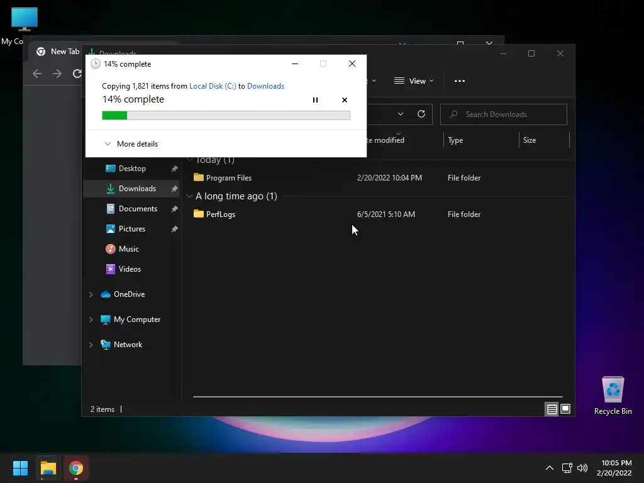The image size is (644, 483).
Task: Expand the address bar history dropdown
Action: 401,114
